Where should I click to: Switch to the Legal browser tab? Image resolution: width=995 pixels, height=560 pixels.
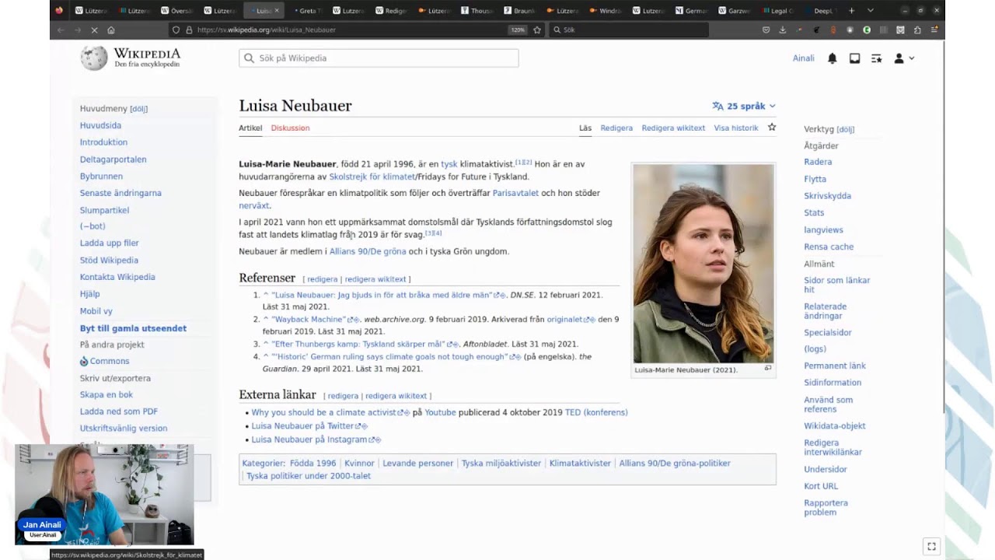[778, 11]
